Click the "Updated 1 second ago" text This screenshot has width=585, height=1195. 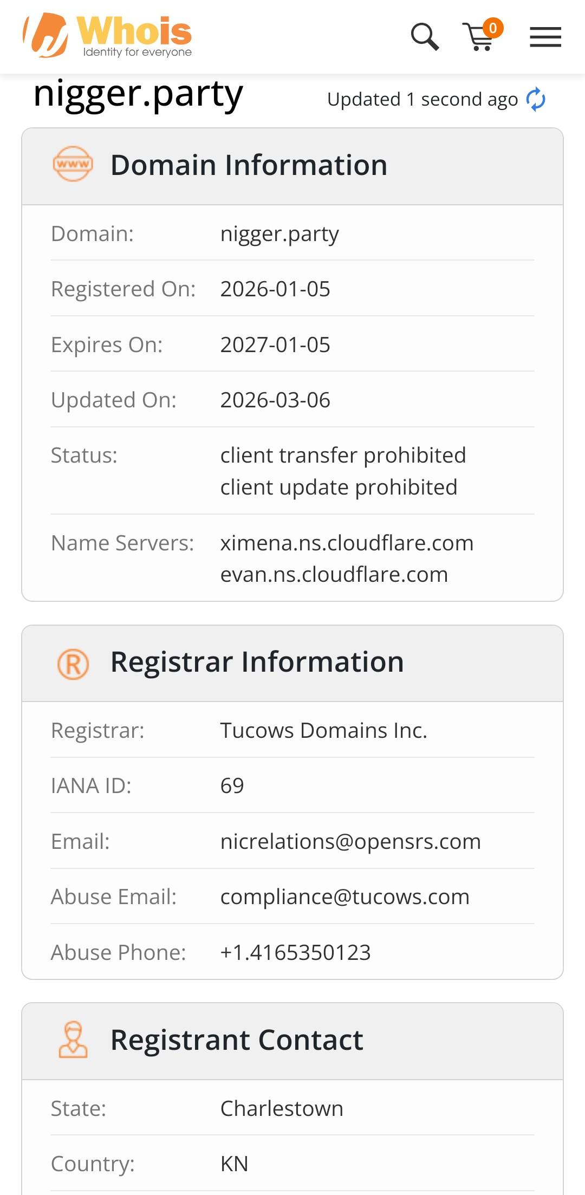coord(422,100)
